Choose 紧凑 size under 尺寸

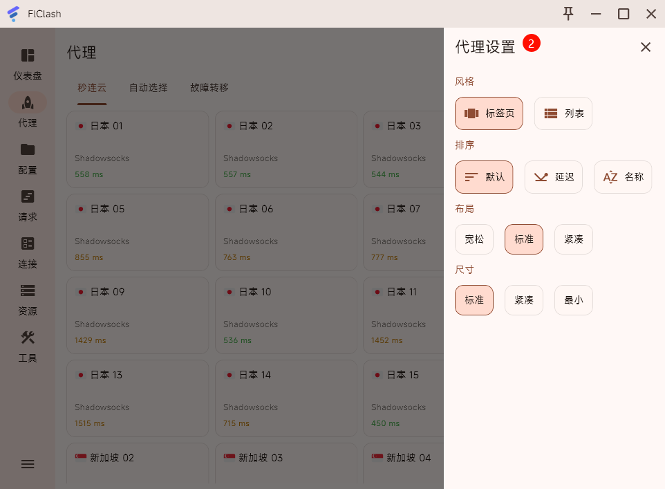click(x=524, y=300)
